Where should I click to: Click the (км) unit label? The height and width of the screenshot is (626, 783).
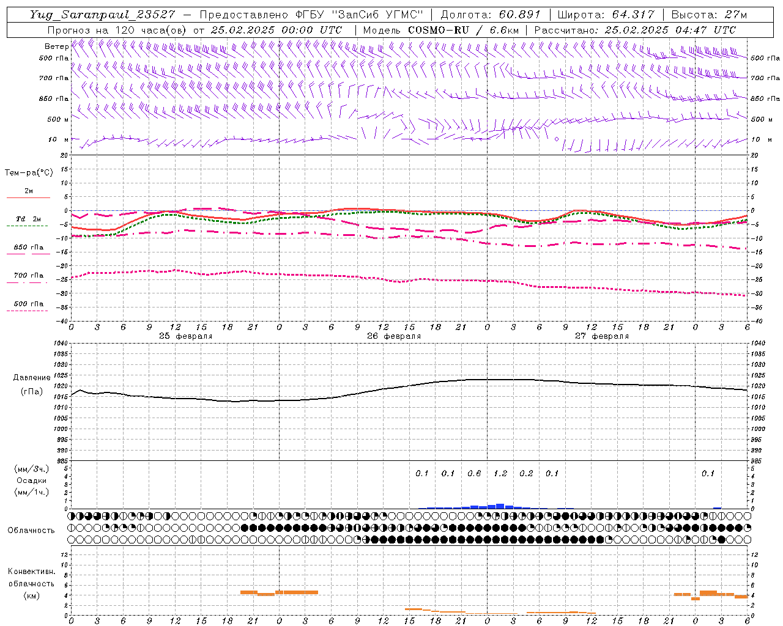tap(32, 595)
